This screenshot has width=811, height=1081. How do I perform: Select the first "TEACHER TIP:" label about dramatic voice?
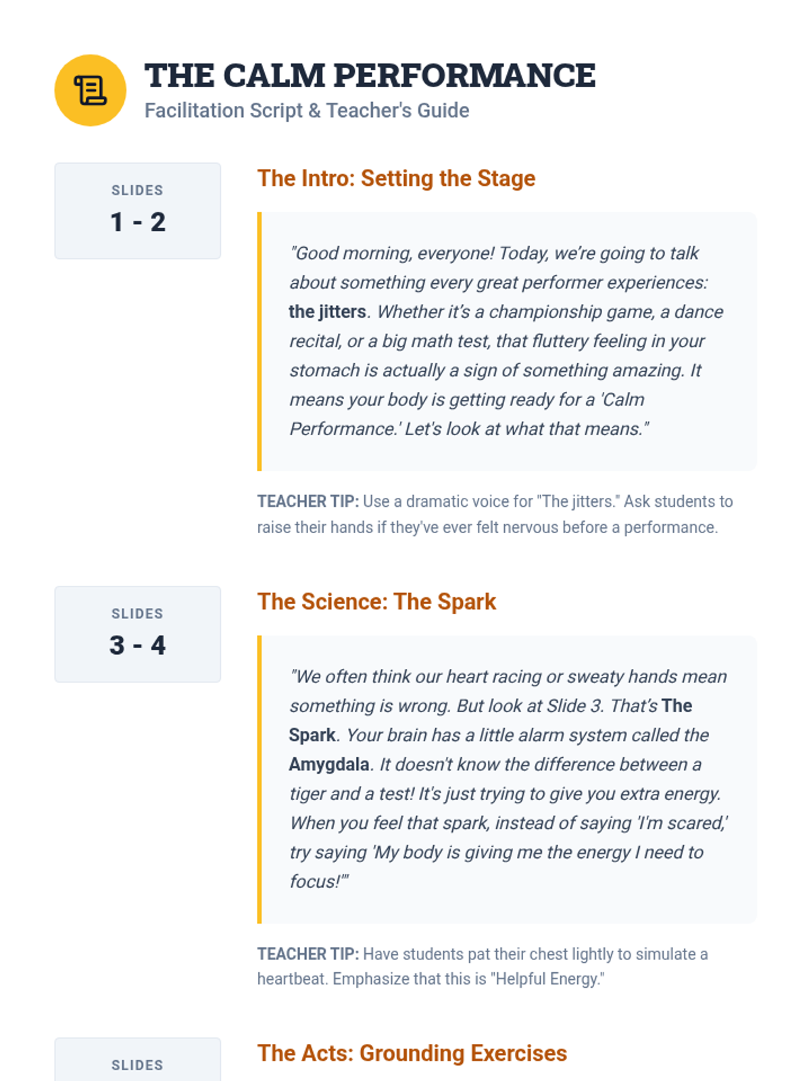tap(308, 501)
